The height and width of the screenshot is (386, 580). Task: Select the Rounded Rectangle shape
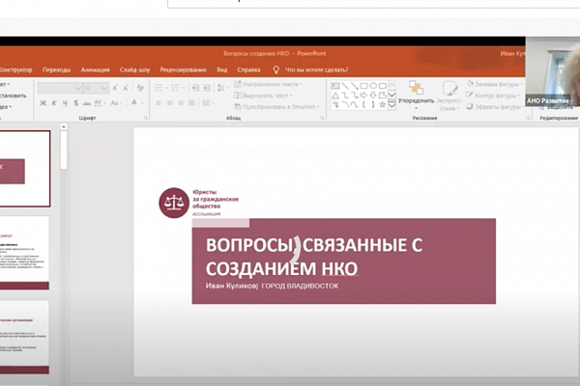[x=383, y=86]
